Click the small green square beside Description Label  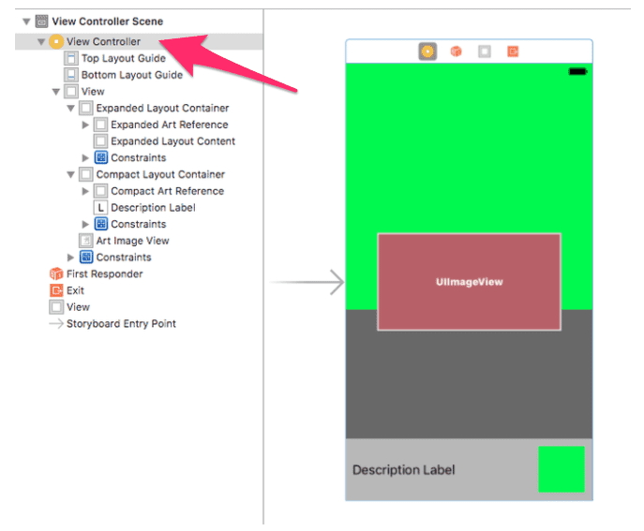(561, 469)
